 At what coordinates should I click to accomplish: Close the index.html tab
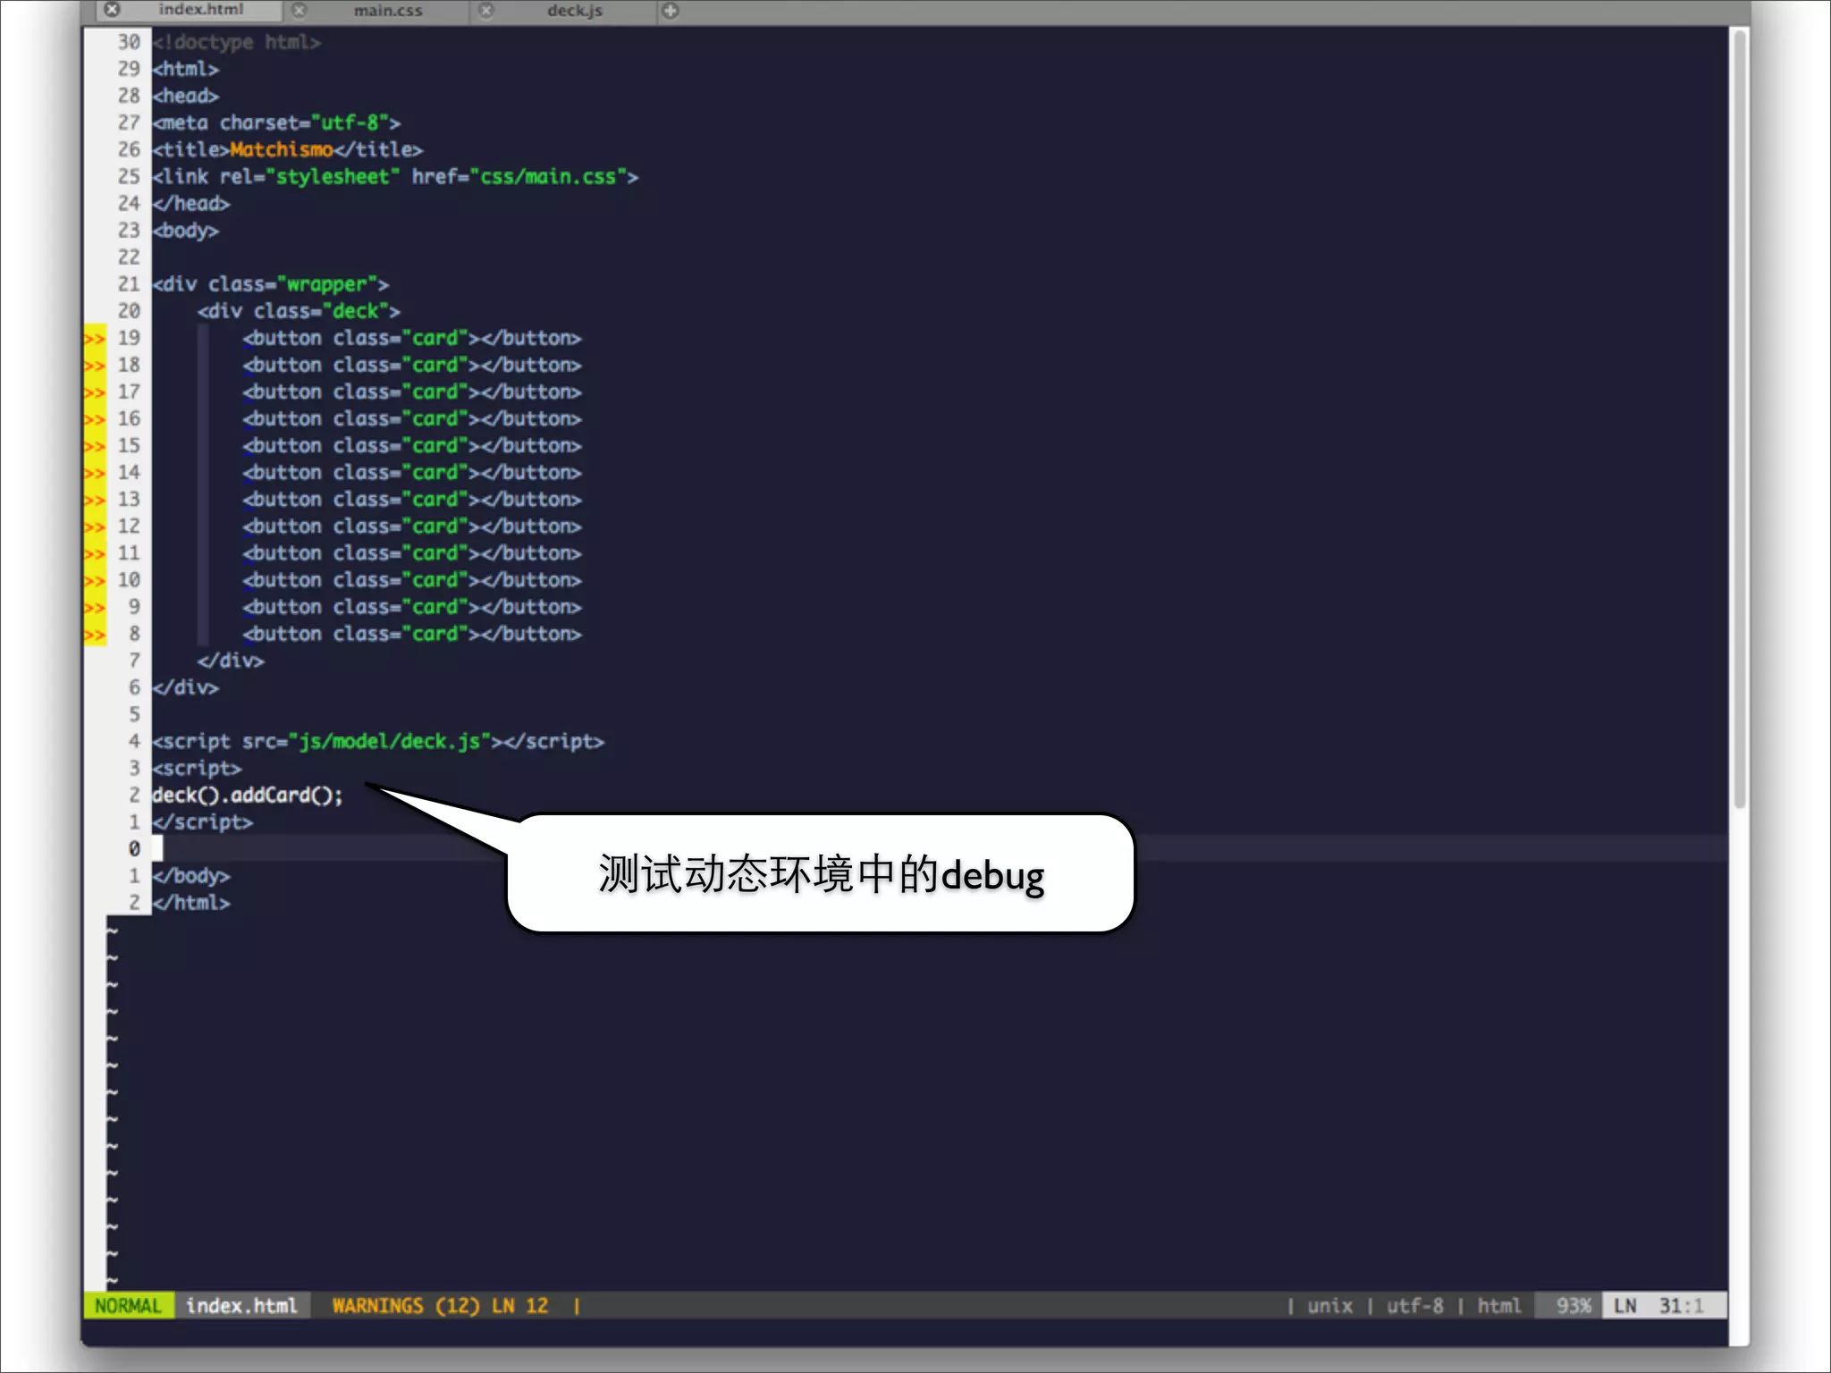click(x=112, y=10)
